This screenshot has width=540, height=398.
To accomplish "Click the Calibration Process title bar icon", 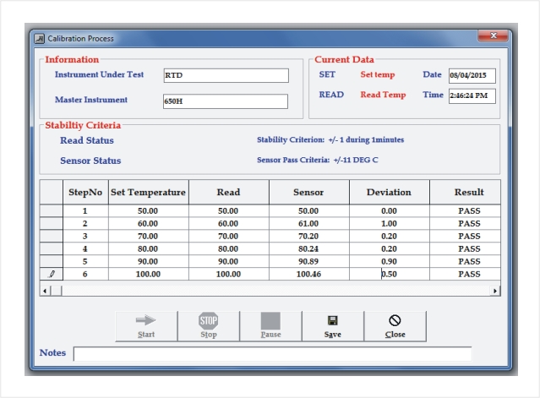I will (40, 38).
